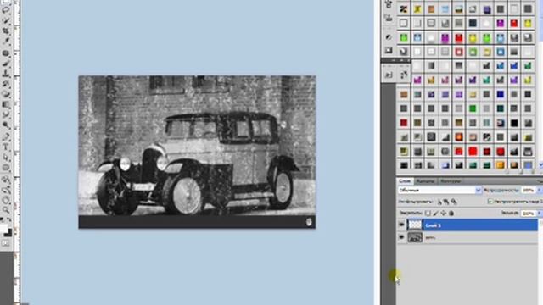The height and width of the screenshot is (305, 543).
Task: Toggle lock image pixels
Action: tap(435, 213)
